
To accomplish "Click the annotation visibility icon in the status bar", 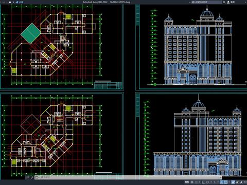I will click(x=233, y=182).
